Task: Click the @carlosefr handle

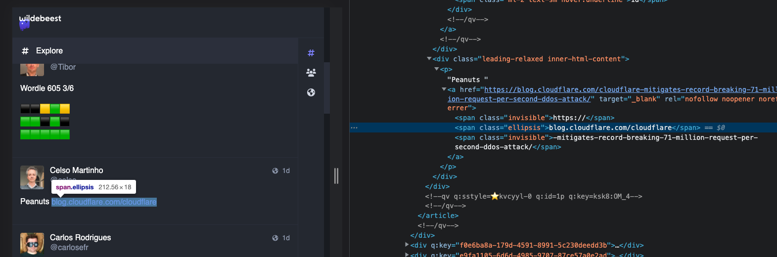Action: point(69,247)
